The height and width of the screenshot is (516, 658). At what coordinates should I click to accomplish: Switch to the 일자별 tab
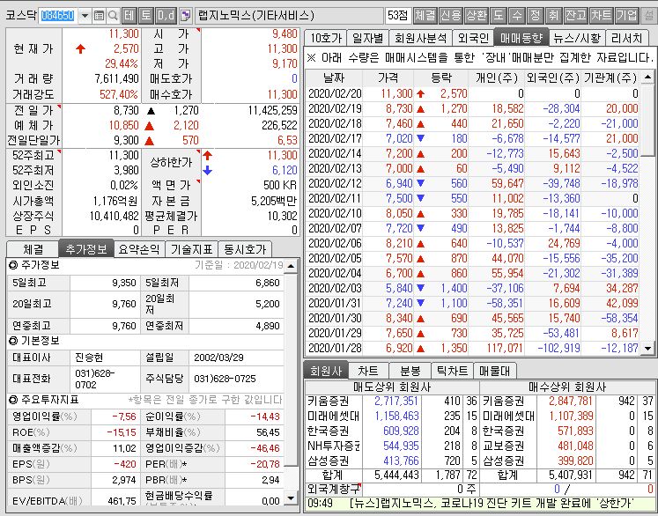tap(367, 38)
